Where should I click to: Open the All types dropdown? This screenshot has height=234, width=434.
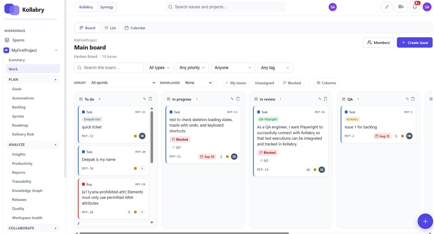point(159,68)
